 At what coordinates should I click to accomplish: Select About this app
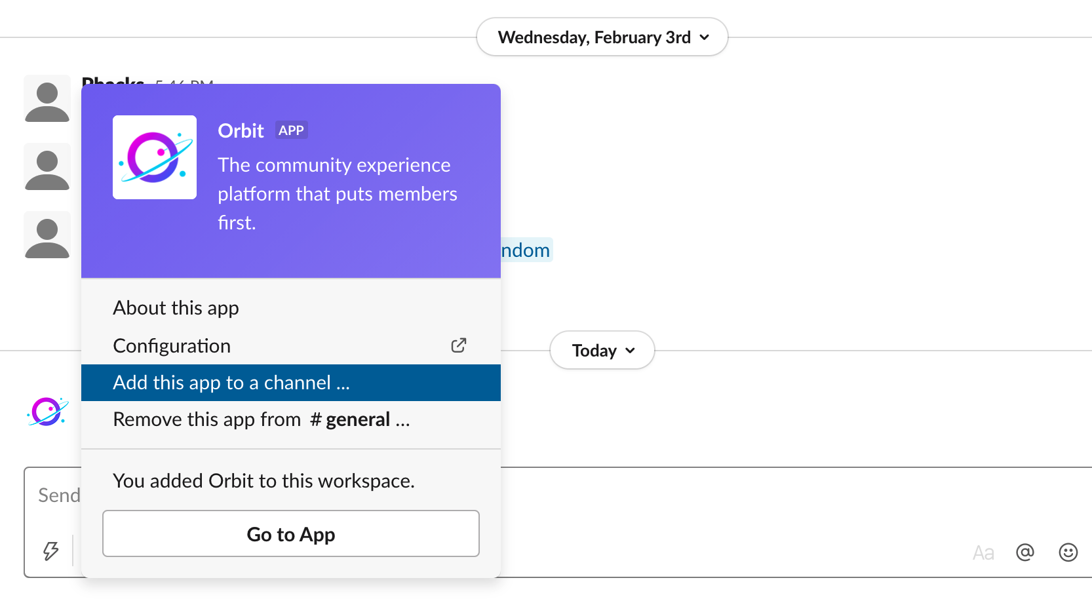291,308
